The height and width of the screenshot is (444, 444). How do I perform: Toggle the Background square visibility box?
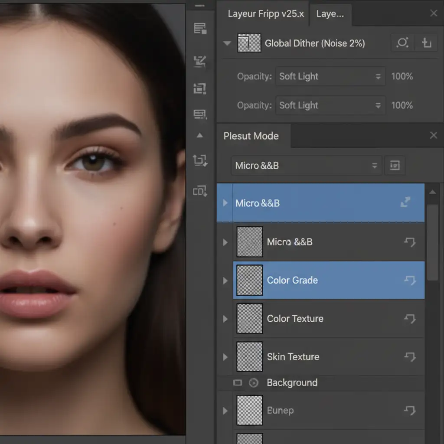237,382
